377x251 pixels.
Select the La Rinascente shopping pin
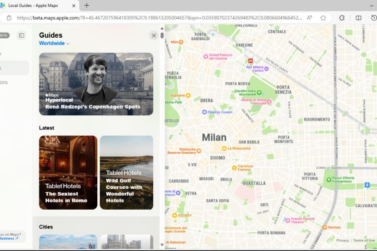[224, 149]
